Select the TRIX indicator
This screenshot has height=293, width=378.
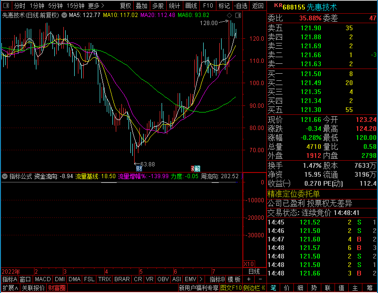point(104,279)
